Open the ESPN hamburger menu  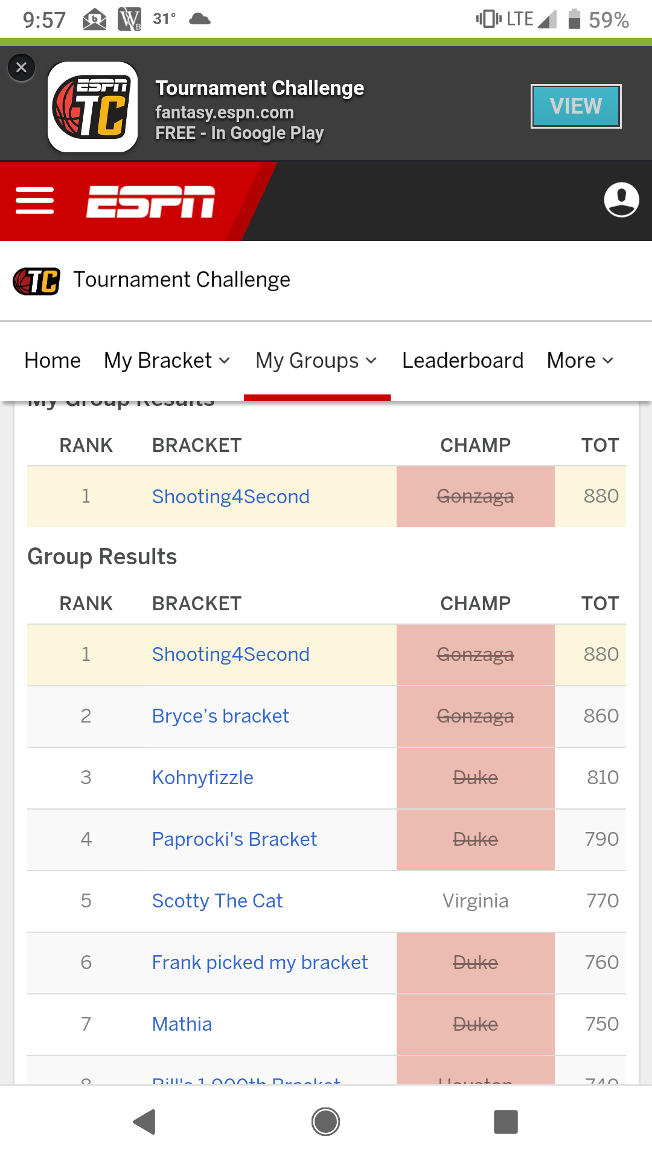(34, 201)
